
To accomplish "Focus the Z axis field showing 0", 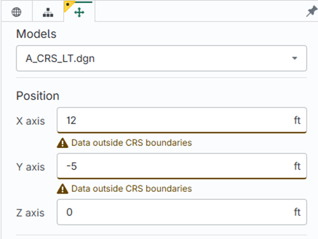I will (x=172, y=212).
